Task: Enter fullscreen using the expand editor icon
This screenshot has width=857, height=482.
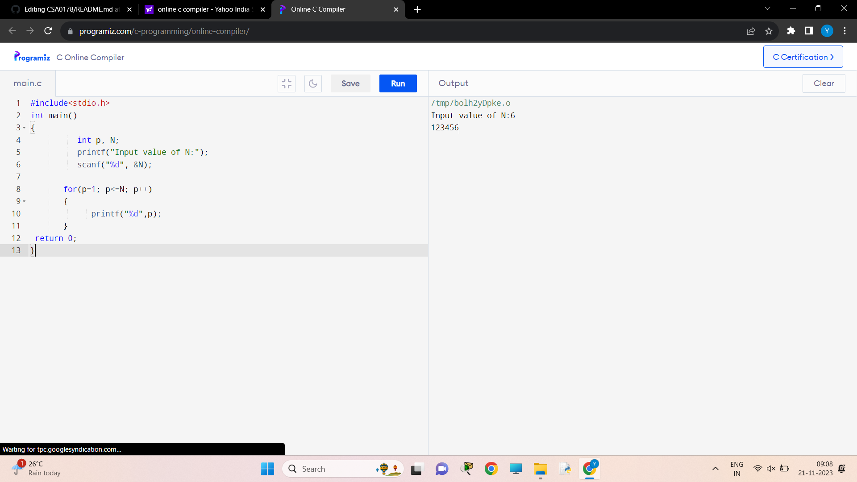Action: pos(286,83)
